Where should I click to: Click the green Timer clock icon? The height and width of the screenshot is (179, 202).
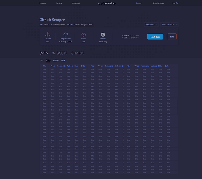[x=83, y=35]
